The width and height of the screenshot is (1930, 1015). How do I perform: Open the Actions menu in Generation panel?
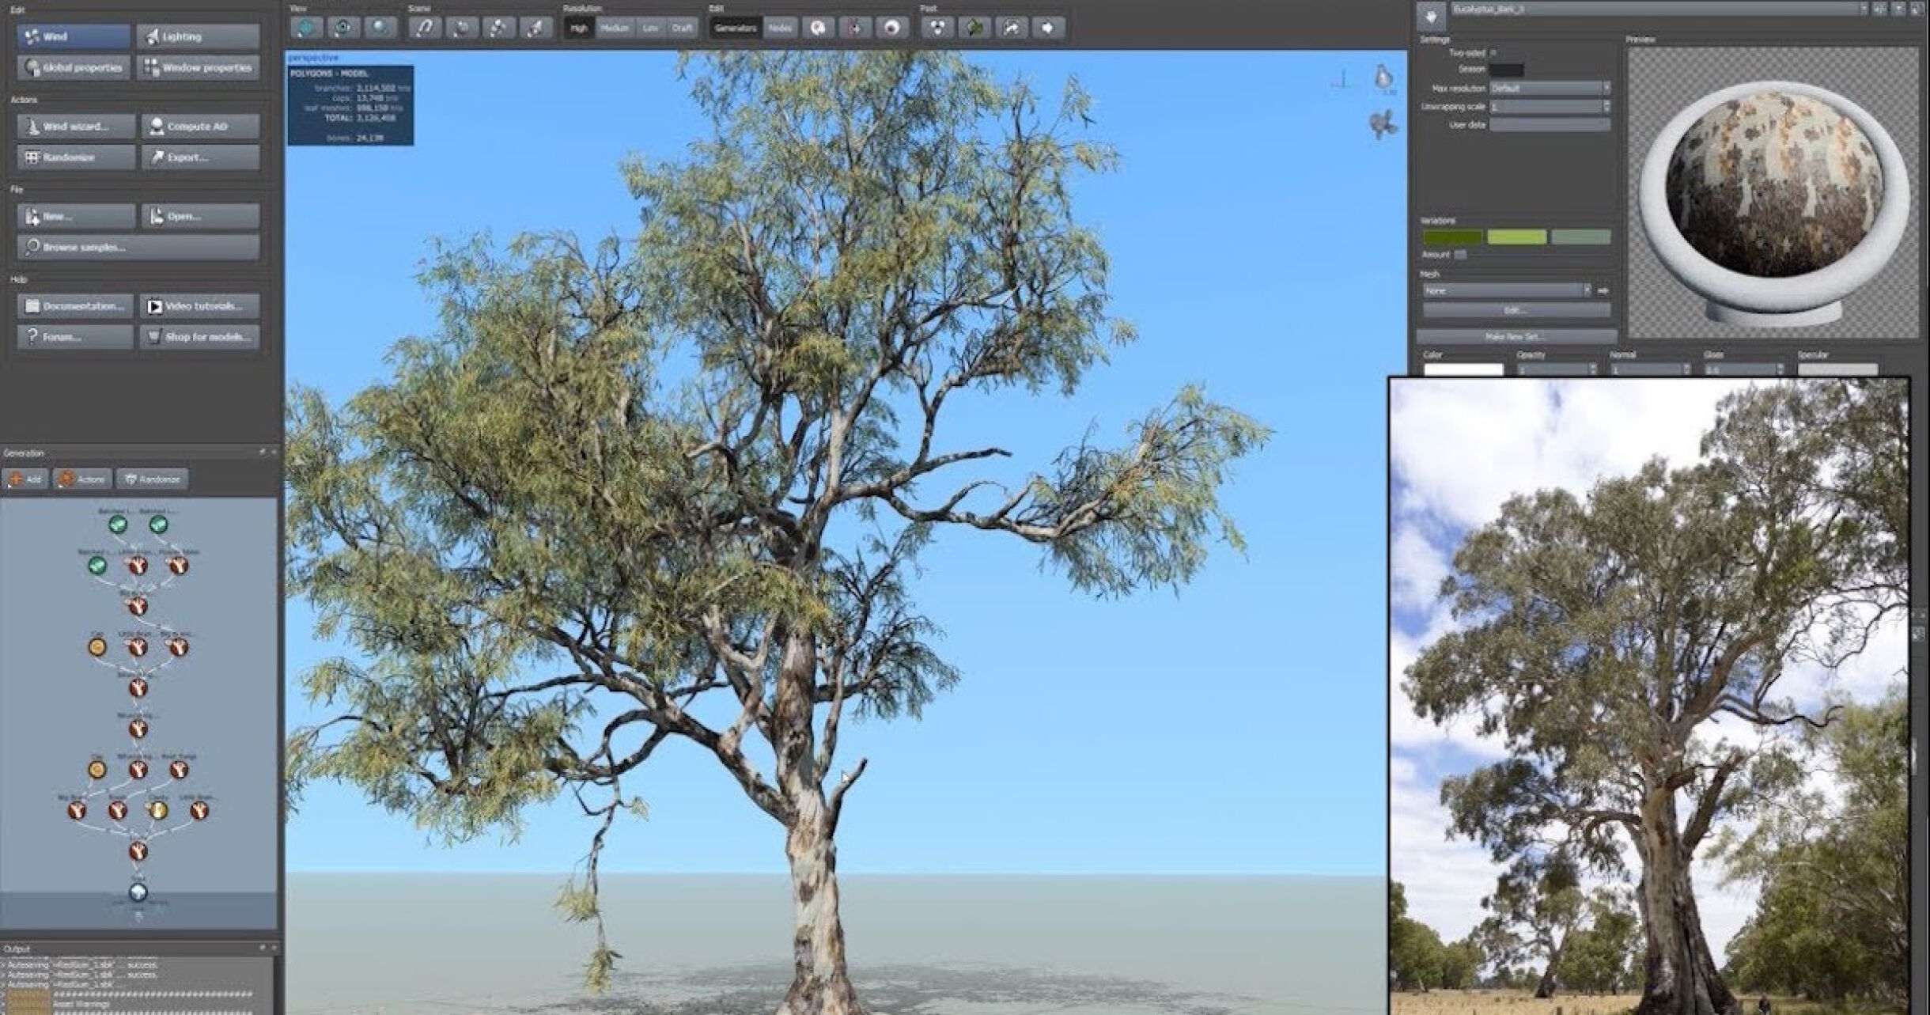(82, 479)
